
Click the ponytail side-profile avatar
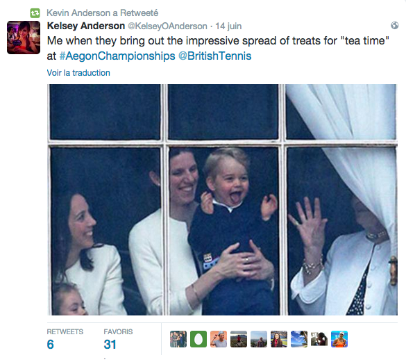(x=319, y=339)
